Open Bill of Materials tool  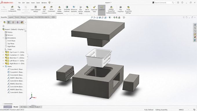pyautogui.click(x=87, y=9)
